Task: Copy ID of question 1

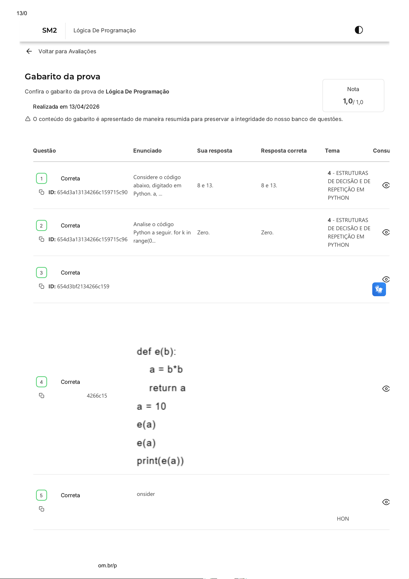Action: tap(42, 192)
